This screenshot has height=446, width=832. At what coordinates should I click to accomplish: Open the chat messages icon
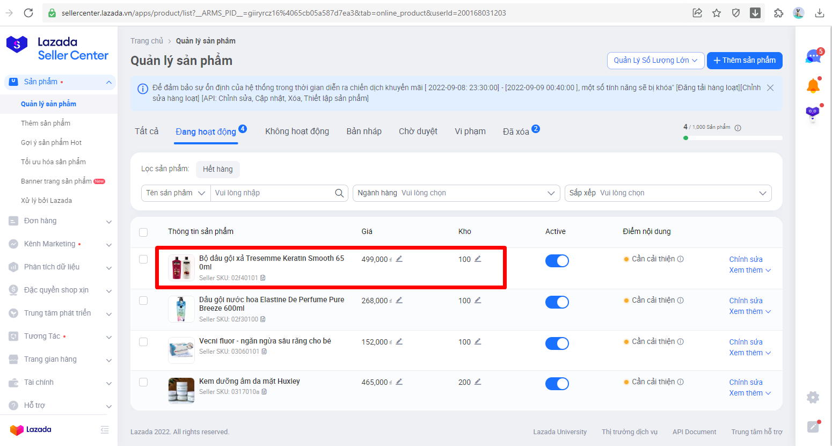813,56
